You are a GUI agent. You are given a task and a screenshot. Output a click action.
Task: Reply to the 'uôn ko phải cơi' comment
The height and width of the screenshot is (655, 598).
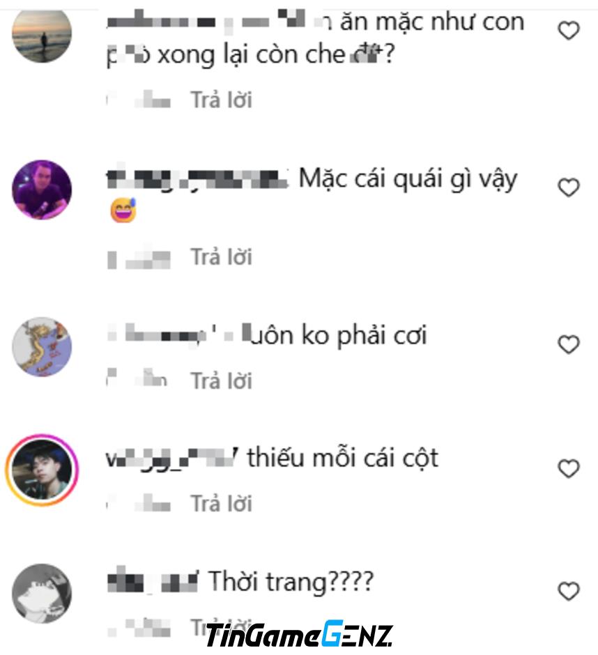click(x=222, y=380)
